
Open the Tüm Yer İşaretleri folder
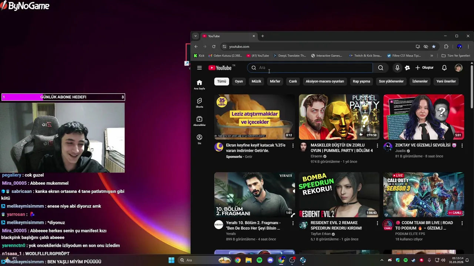455,55
